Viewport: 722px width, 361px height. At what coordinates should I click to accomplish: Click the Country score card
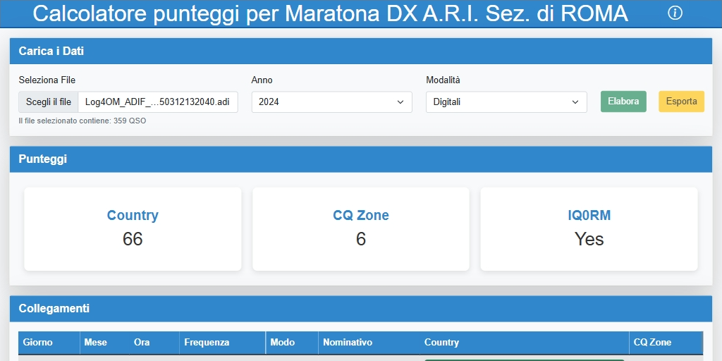133,229
